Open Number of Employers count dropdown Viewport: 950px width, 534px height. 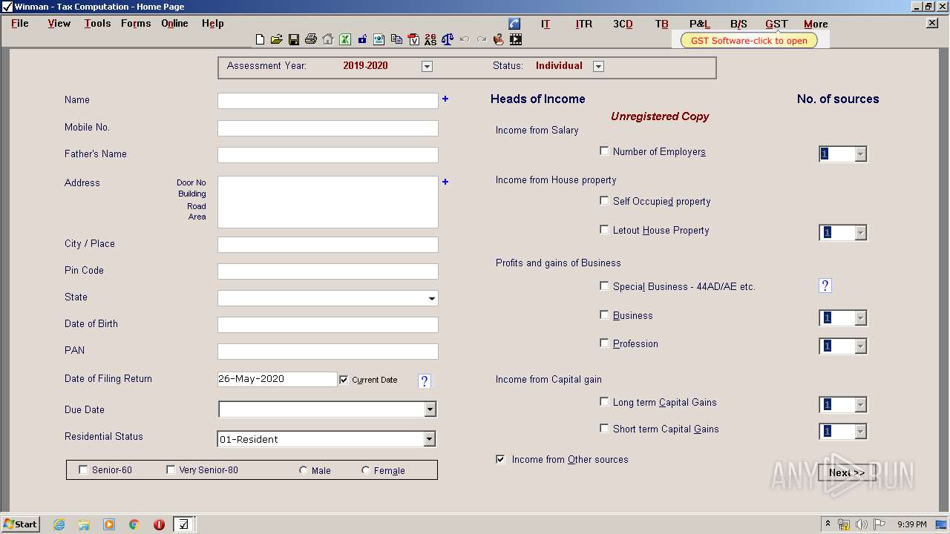(x=860, y=154)
